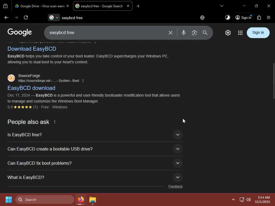This screenshot has height=206, width=275.
Task: Open the list all tabs chevron
Action: (222, 6)
